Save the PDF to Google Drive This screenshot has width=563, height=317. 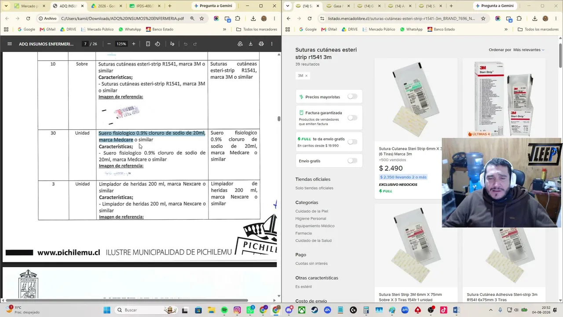tap(240, 44)
